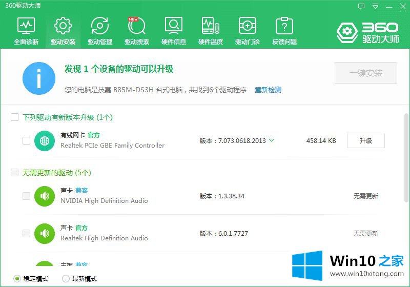
Task: Open the title bar dropdown menu icon
Action: coord(375,6)
